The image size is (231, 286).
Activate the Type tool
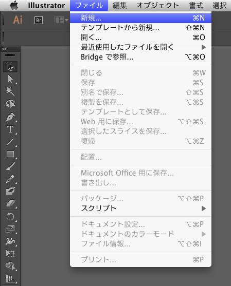pos(10,129)
